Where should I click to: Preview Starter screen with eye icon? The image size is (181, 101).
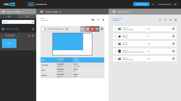pos(93,20)
